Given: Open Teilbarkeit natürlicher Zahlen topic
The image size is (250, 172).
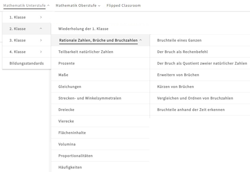Looking at the screenshot, I should [x=86, y=52].
